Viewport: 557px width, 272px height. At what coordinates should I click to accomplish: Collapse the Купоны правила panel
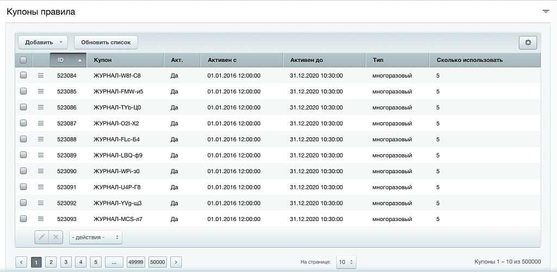[x=546, y=11]
